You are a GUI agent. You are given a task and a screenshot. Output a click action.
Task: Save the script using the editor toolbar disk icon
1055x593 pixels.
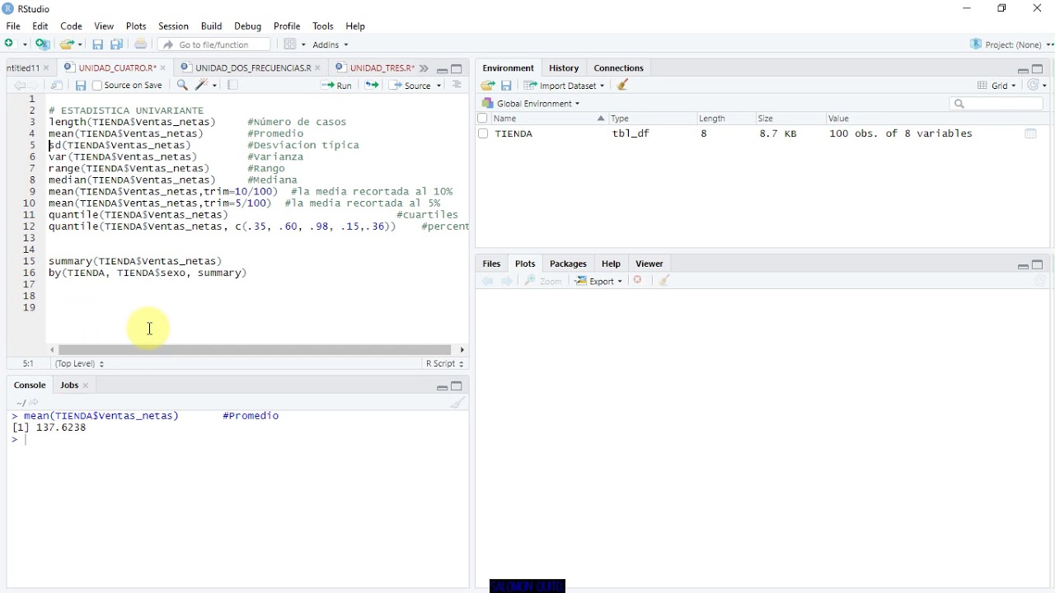click(x=80, y=86)
